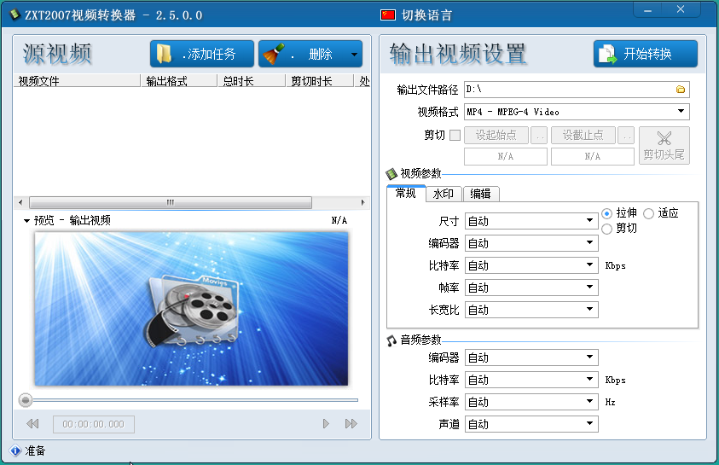Viewport: 719px width, 465px height.
Task: Collapse the 预览 - 输出视频 section
Action: (26, 221)
